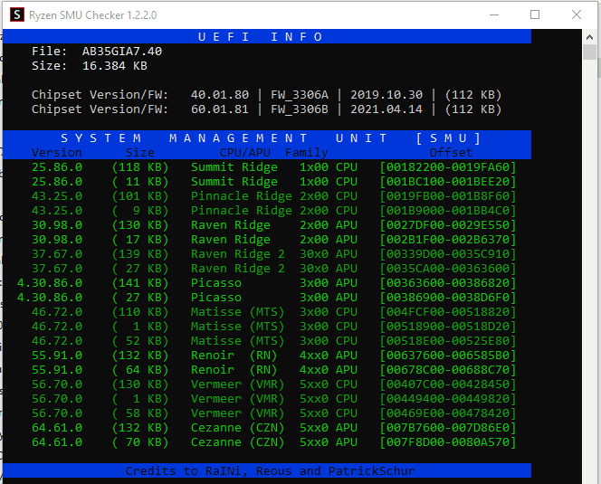Click 'Pinnacle Ridge' in the 101 KB row
Screen dimensions: 601x484
coord(242,196)
